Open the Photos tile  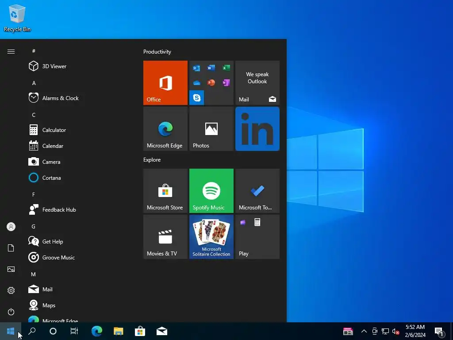click(x=211, y=129)
